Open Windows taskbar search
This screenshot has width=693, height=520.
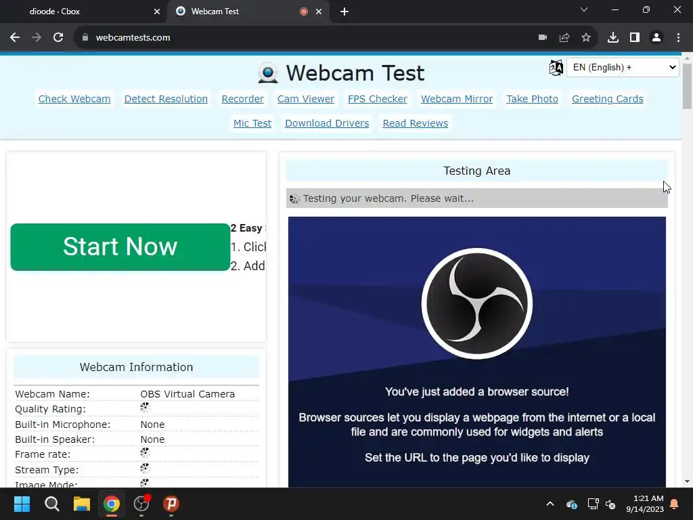[51, 504]
